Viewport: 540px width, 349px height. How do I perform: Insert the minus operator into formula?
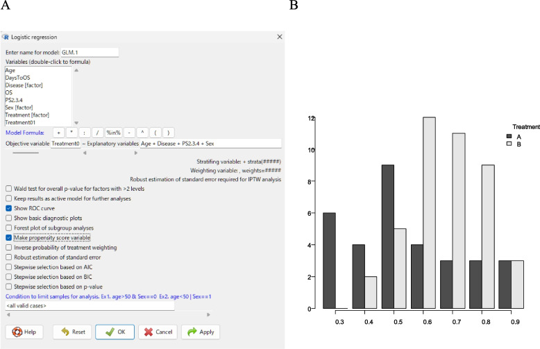click(x=129, y=133)
